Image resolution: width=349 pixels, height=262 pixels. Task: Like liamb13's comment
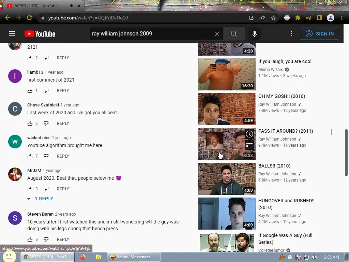coord(30,91)
